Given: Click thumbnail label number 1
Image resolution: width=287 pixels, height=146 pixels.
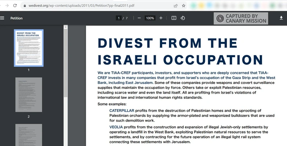Looking at the screenshot, I should point(29,70).
